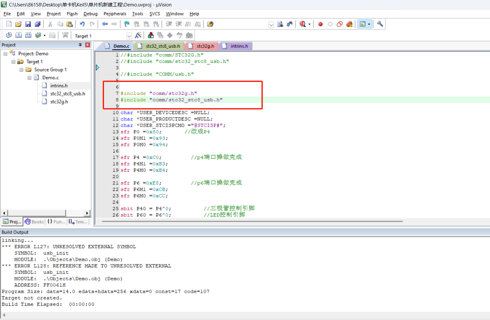
Task: Insert breakpoint with red dot icon
Action: click(320, 24)
